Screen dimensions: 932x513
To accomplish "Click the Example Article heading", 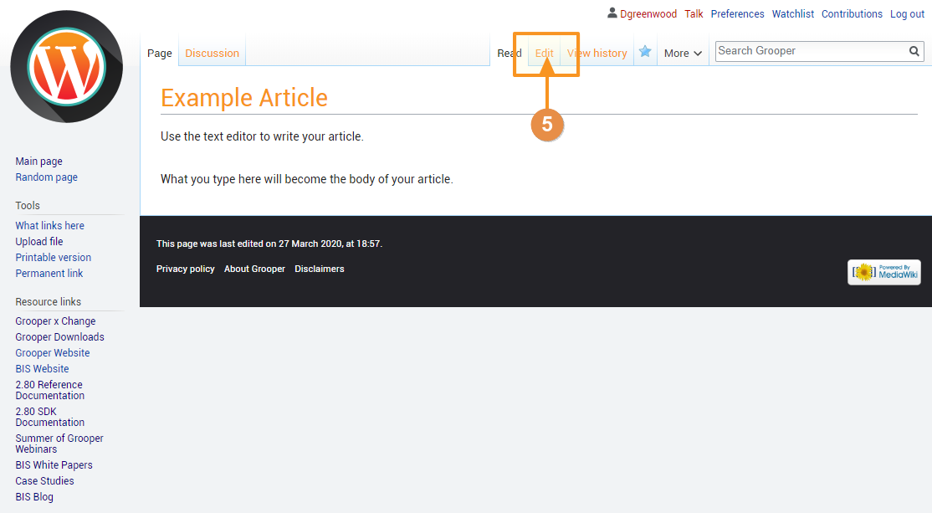I will tap(244, 97).
